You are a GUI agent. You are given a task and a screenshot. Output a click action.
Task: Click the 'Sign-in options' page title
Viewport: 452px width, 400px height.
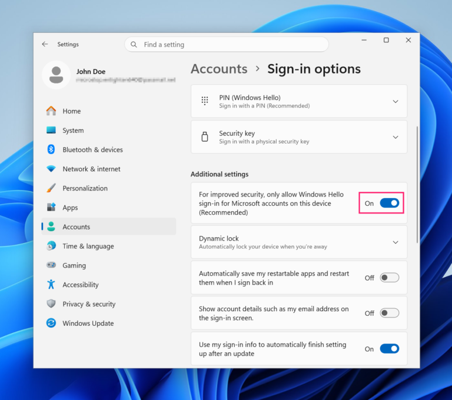tap(314, 69)
